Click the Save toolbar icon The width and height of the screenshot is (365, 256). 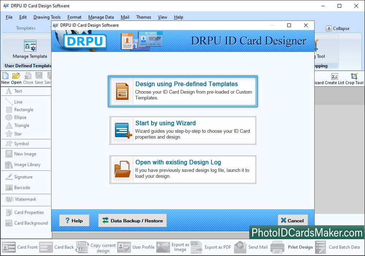pyautogui.click(x=39, y=78)
